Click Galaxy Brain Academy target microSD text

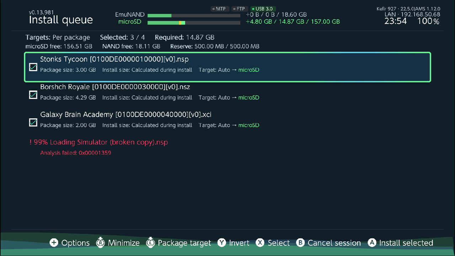coord(249,125)
